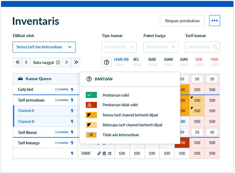Expand the Tipe kamar dropdown
235x173 pixels.
click(119, 47)
